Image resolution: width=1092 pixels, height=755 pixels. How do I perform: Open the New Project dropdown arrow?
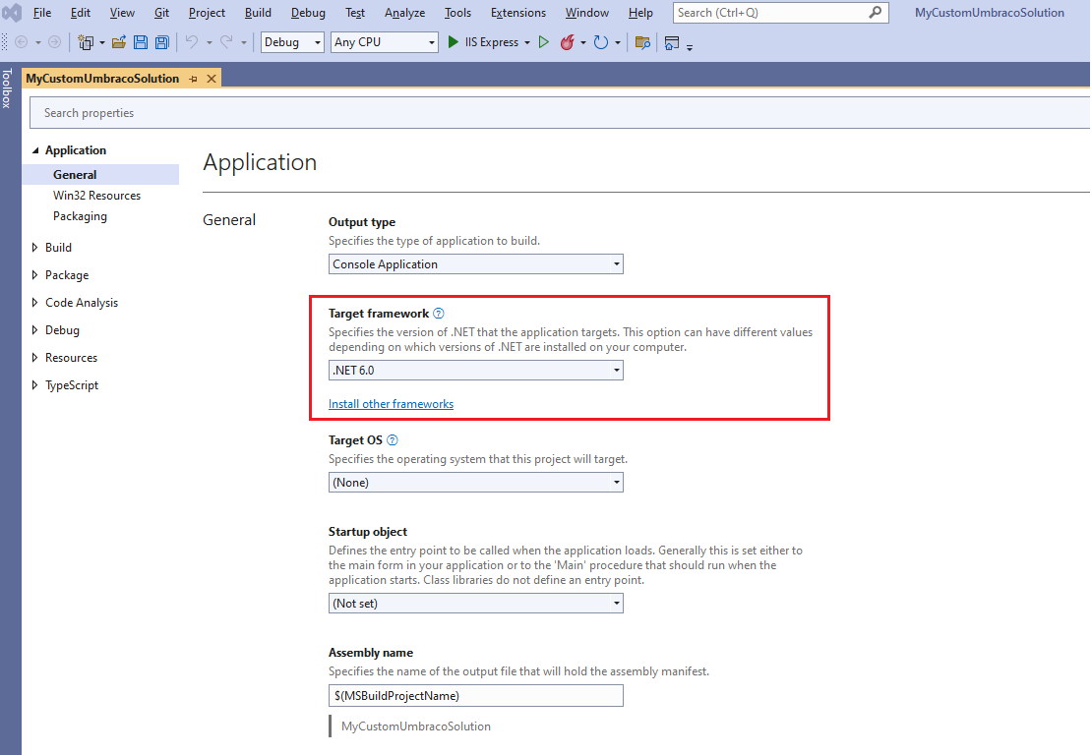102,42
